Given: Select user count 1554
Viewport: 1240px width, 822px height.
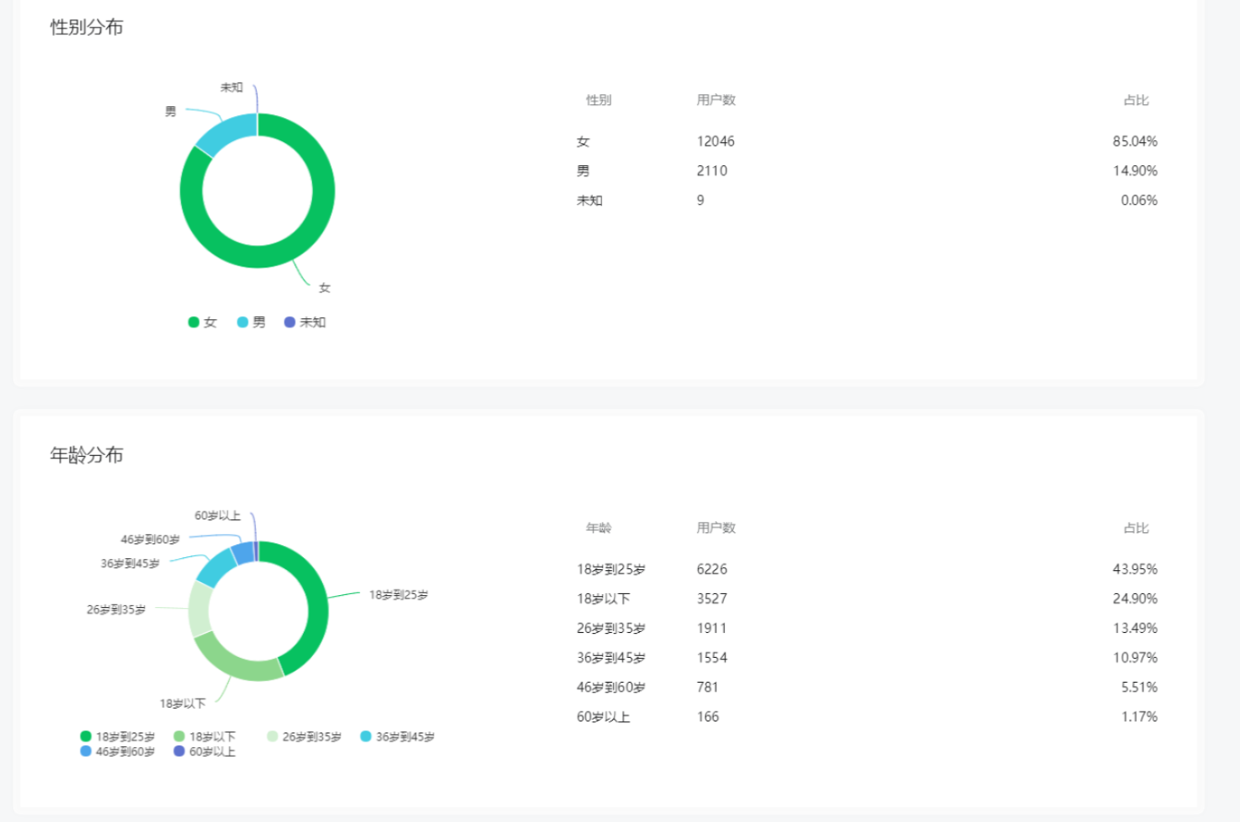Looking at the screenshot, I should [x=712, y=658].
